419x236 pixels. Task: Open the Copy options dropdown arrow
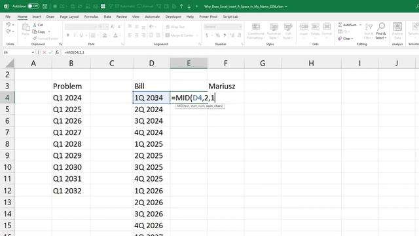click(49, 32)
